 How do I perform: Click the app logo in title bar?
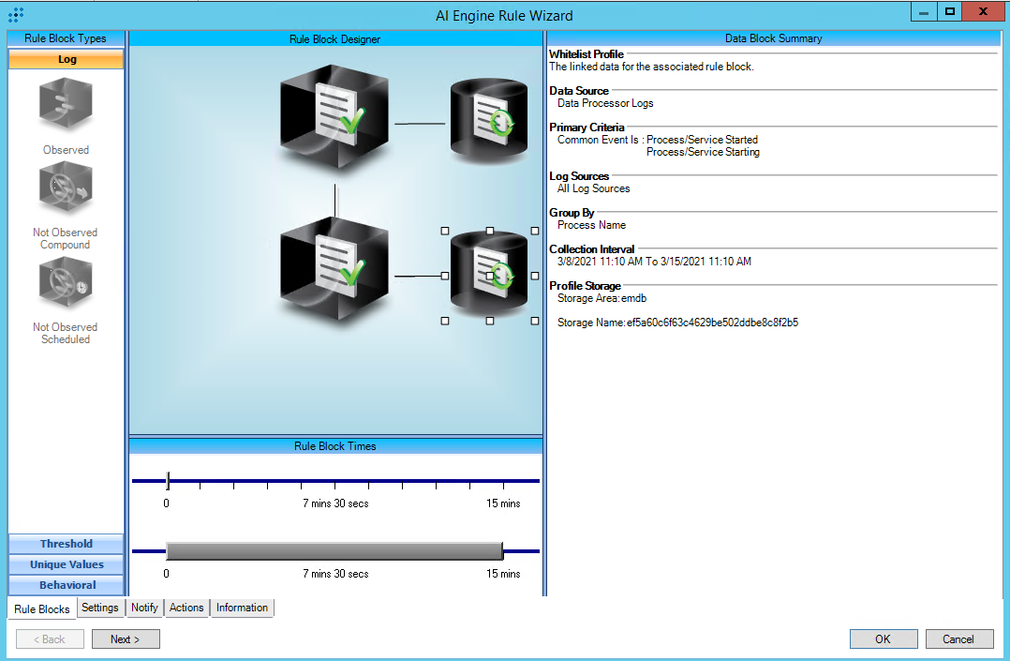(x=16, y=14)
